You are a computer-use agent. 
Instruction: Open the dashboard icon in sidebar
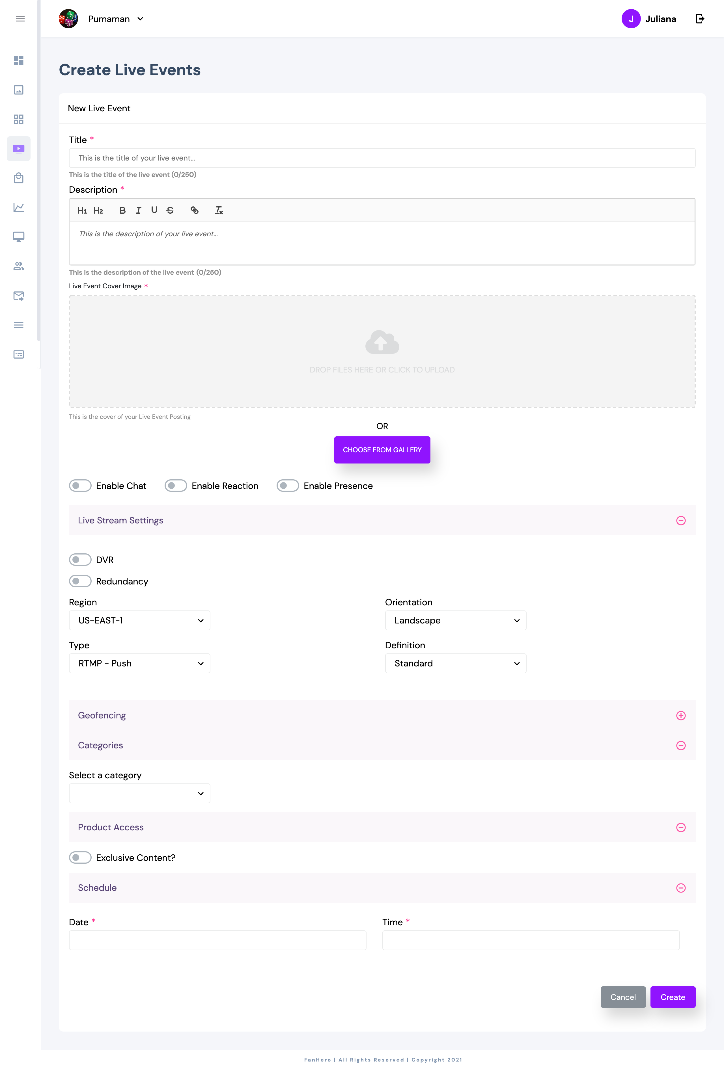[x=18, y=60]
